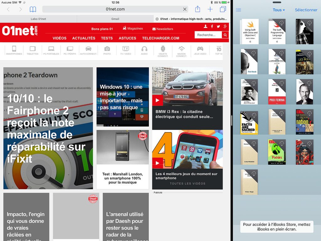Viewport: 321px width, 241px height.
Task: Close the 01net tab with its X
Action: click(157, 19)
